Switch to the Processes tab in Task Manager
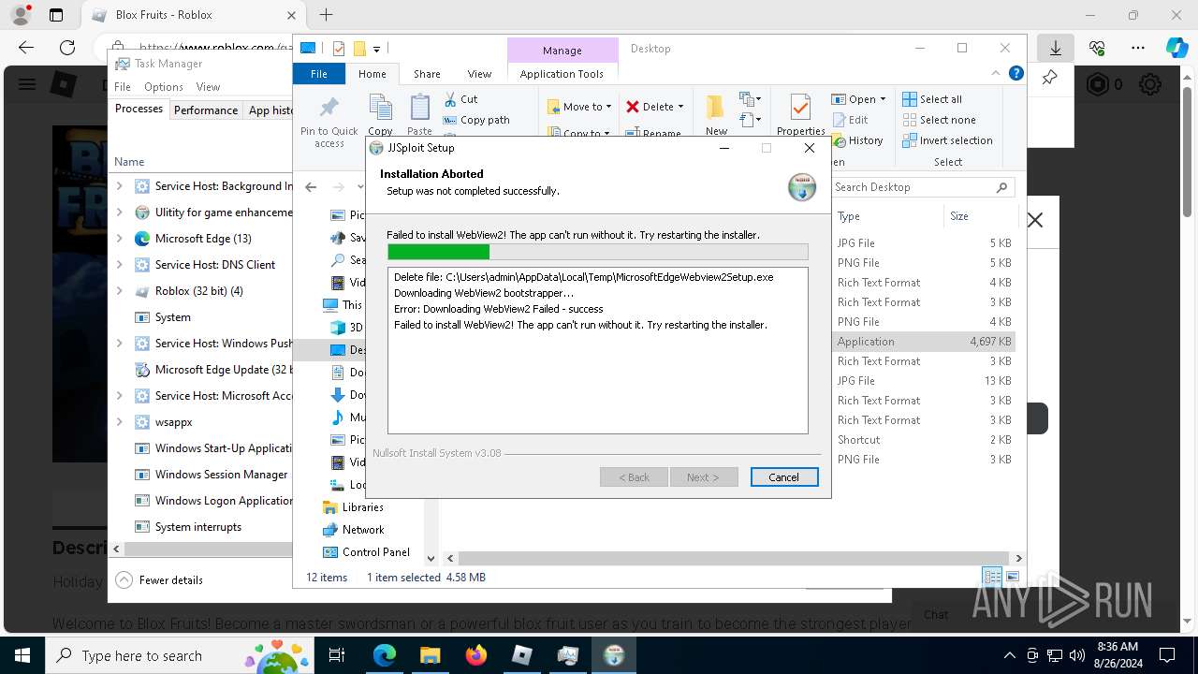Image resolution: width=1198 pixels, height=674 pixels. pyautogui.click(x=139, y=109)
